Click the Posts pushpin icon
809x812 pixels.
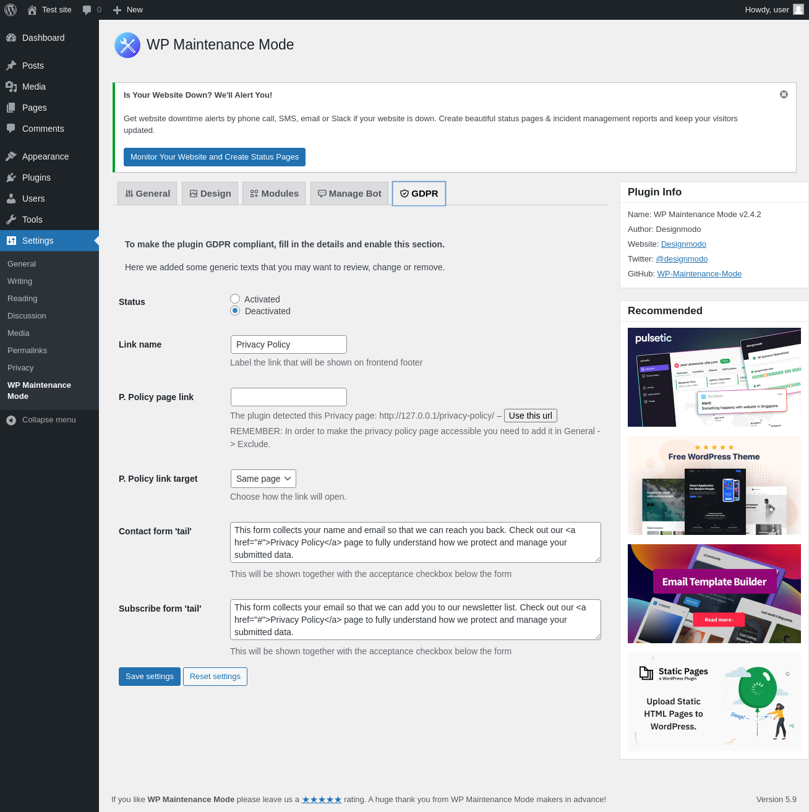point(11,66)
